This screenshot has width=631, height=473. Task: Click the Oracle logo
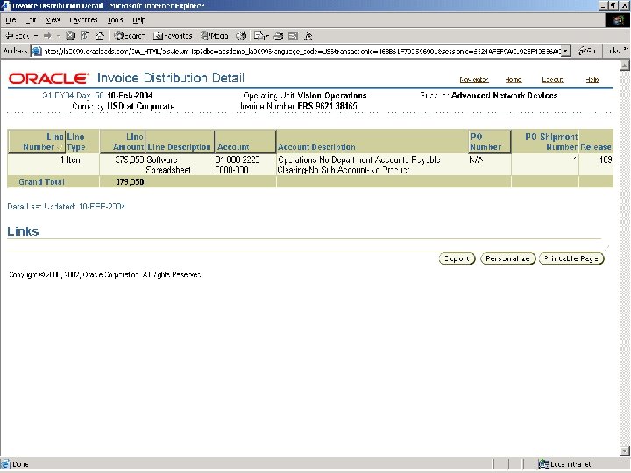click(x=48, y=79)
